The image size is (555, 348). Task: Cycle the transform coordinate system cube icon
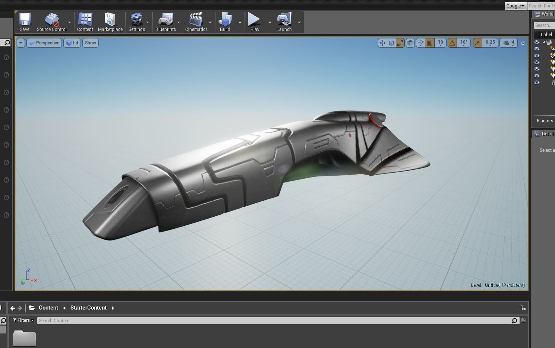[x=410, y=43]
